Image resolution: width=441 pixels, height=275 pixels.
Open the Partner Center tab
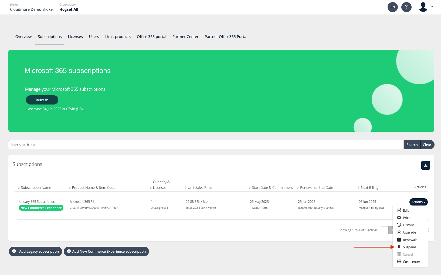(185, 37)
